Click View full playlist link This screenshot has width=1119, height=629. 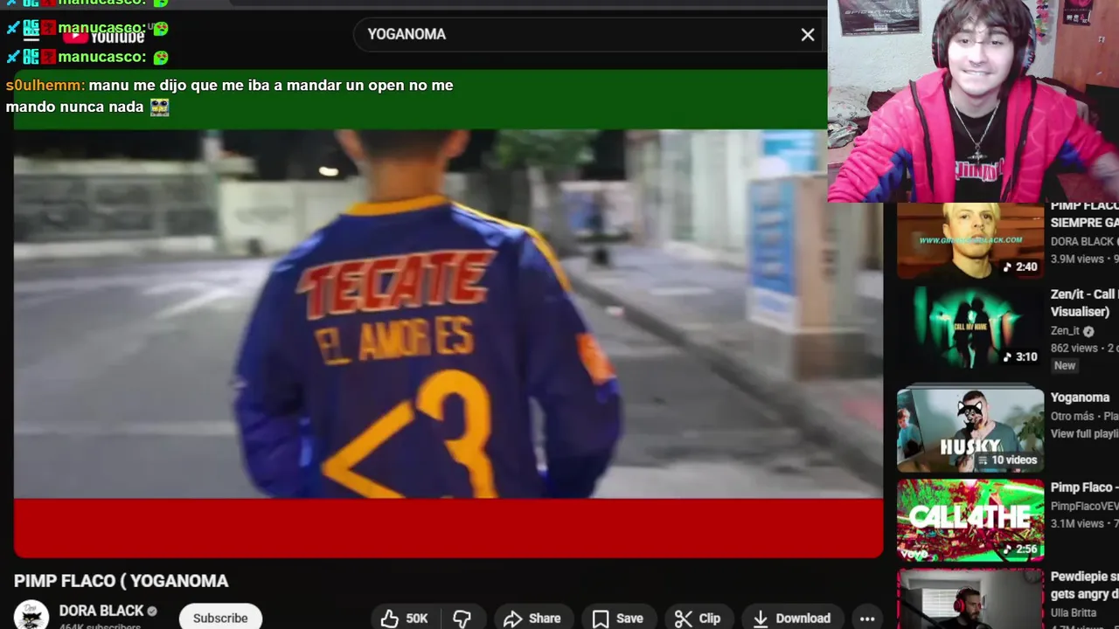click(x=1084, y=434)
